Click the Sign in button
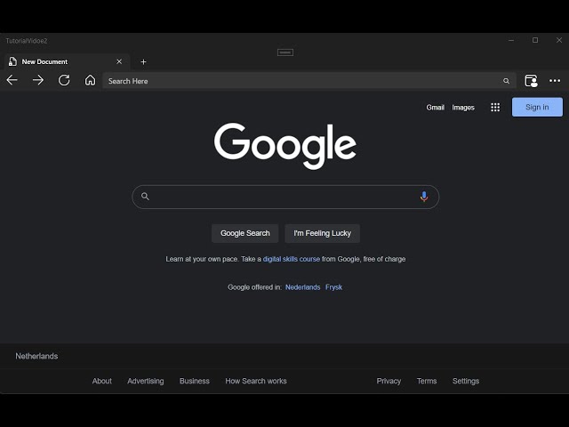This screenshot has width=569, height=427. tap(537, 107)
